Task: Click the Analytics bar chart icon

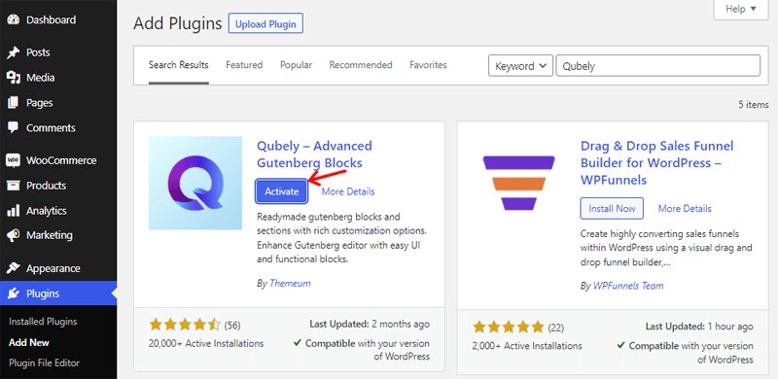Action: click(14, 211)
